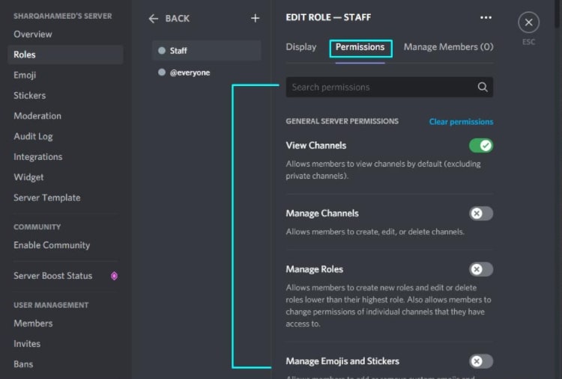Enable the Manage Channels toggle

coord(480,214)
